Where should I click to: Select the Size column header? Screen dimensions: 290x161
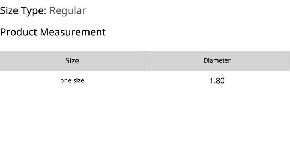pos(72,61)
